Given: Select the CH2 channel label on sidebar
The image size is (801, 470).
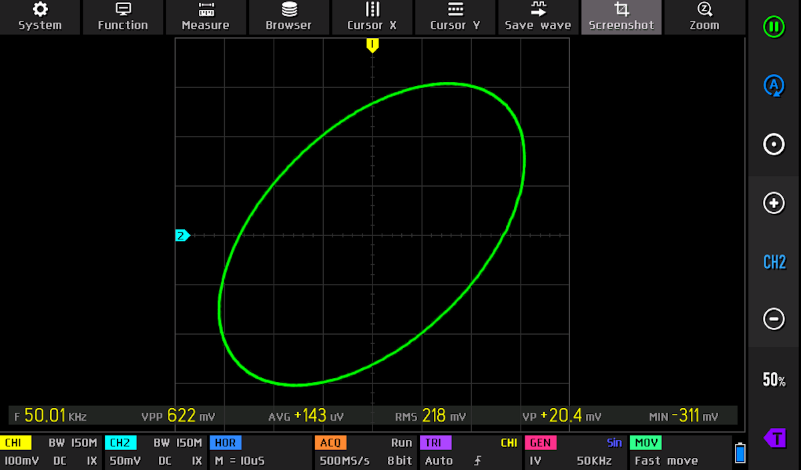Looking at the screenshot, I should (x=774, y=261).
